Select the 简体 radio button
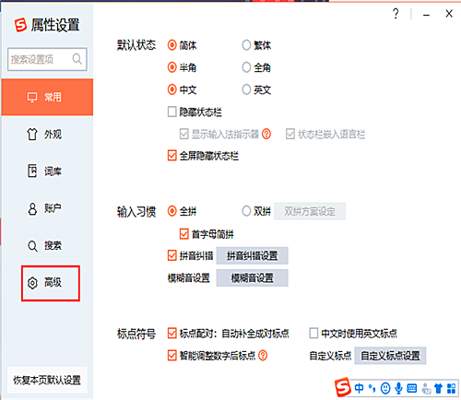Screen dimensions: 461x400 (171, 45)
